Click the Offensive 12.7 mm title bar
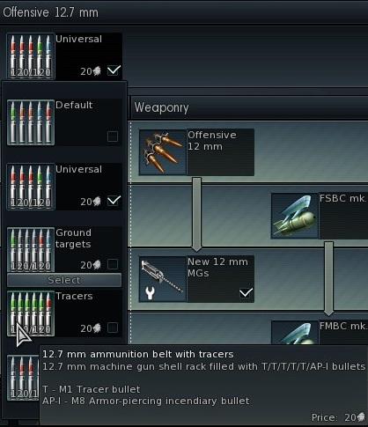The height and width of the screenshot is (427, 368). 184,12
